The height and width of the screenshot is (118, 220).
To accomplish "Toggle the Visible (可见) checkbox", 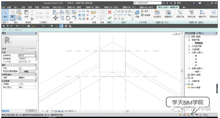I will (x=20, y=68).
